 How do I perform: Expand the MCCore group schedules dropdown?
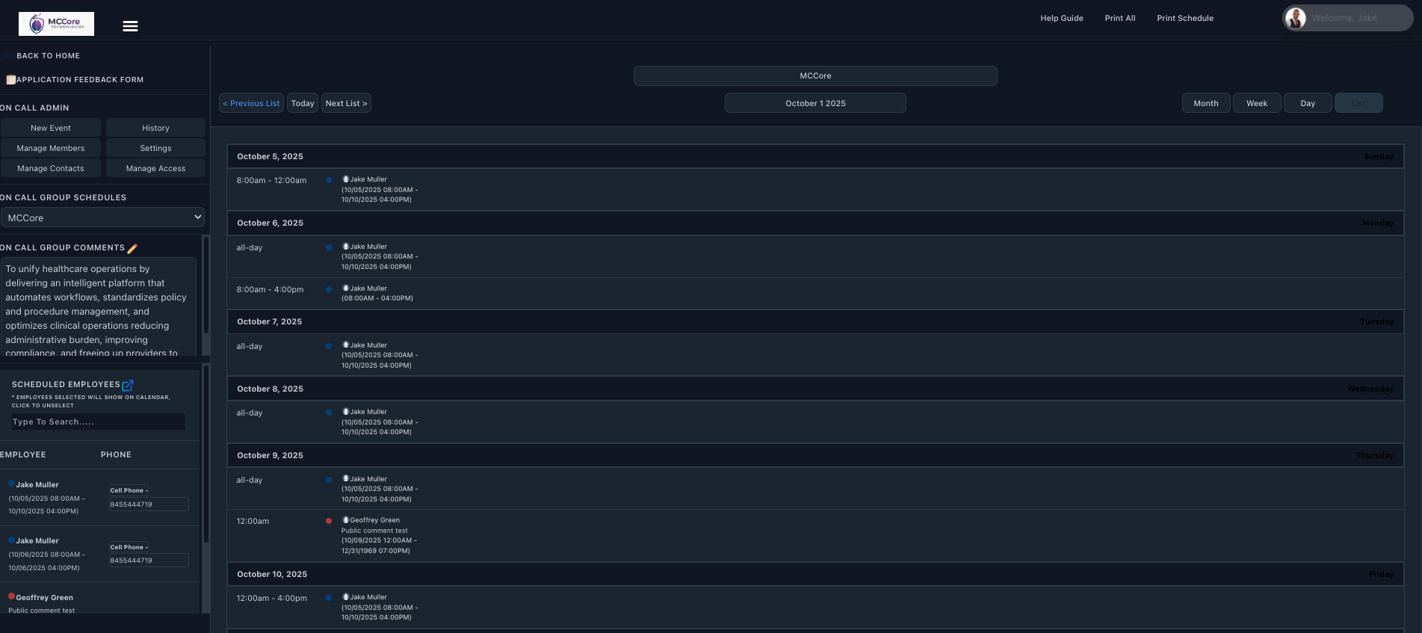pos(102,217)
